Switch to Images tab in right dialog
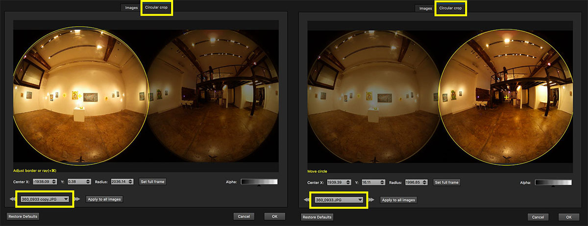588x226 pixels. 425,8
